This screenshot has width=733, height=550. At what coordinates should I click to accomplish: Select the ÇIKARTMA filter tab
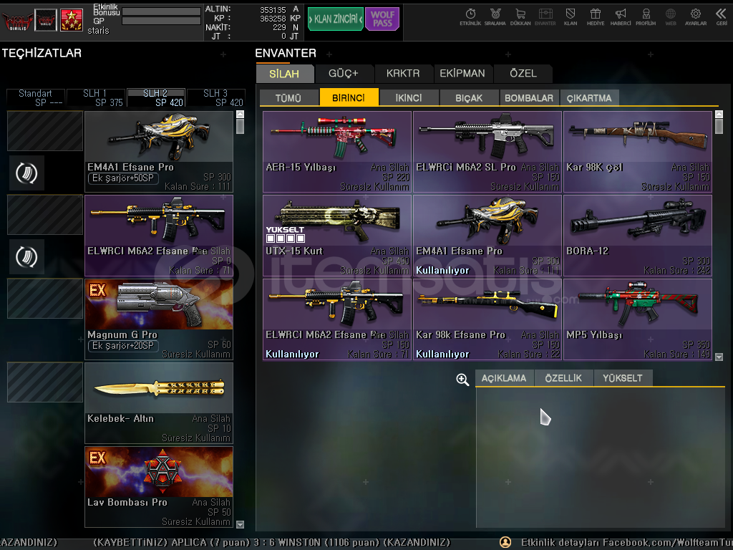click(590, 97)
